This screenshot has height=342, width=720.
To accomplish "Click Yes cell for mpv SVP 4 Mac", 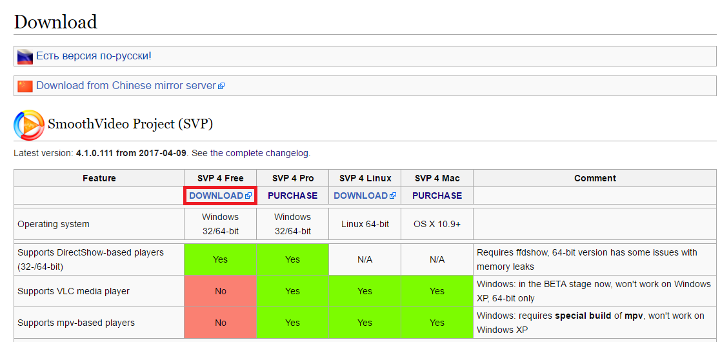I will coord(437,323).
